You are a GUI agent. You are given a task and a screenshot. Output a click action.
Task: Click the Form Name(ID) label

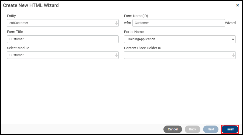coord(136,16)
